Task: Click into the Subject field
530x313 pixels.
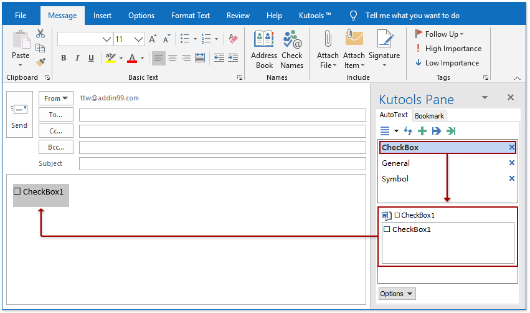Action: [222, 163]
